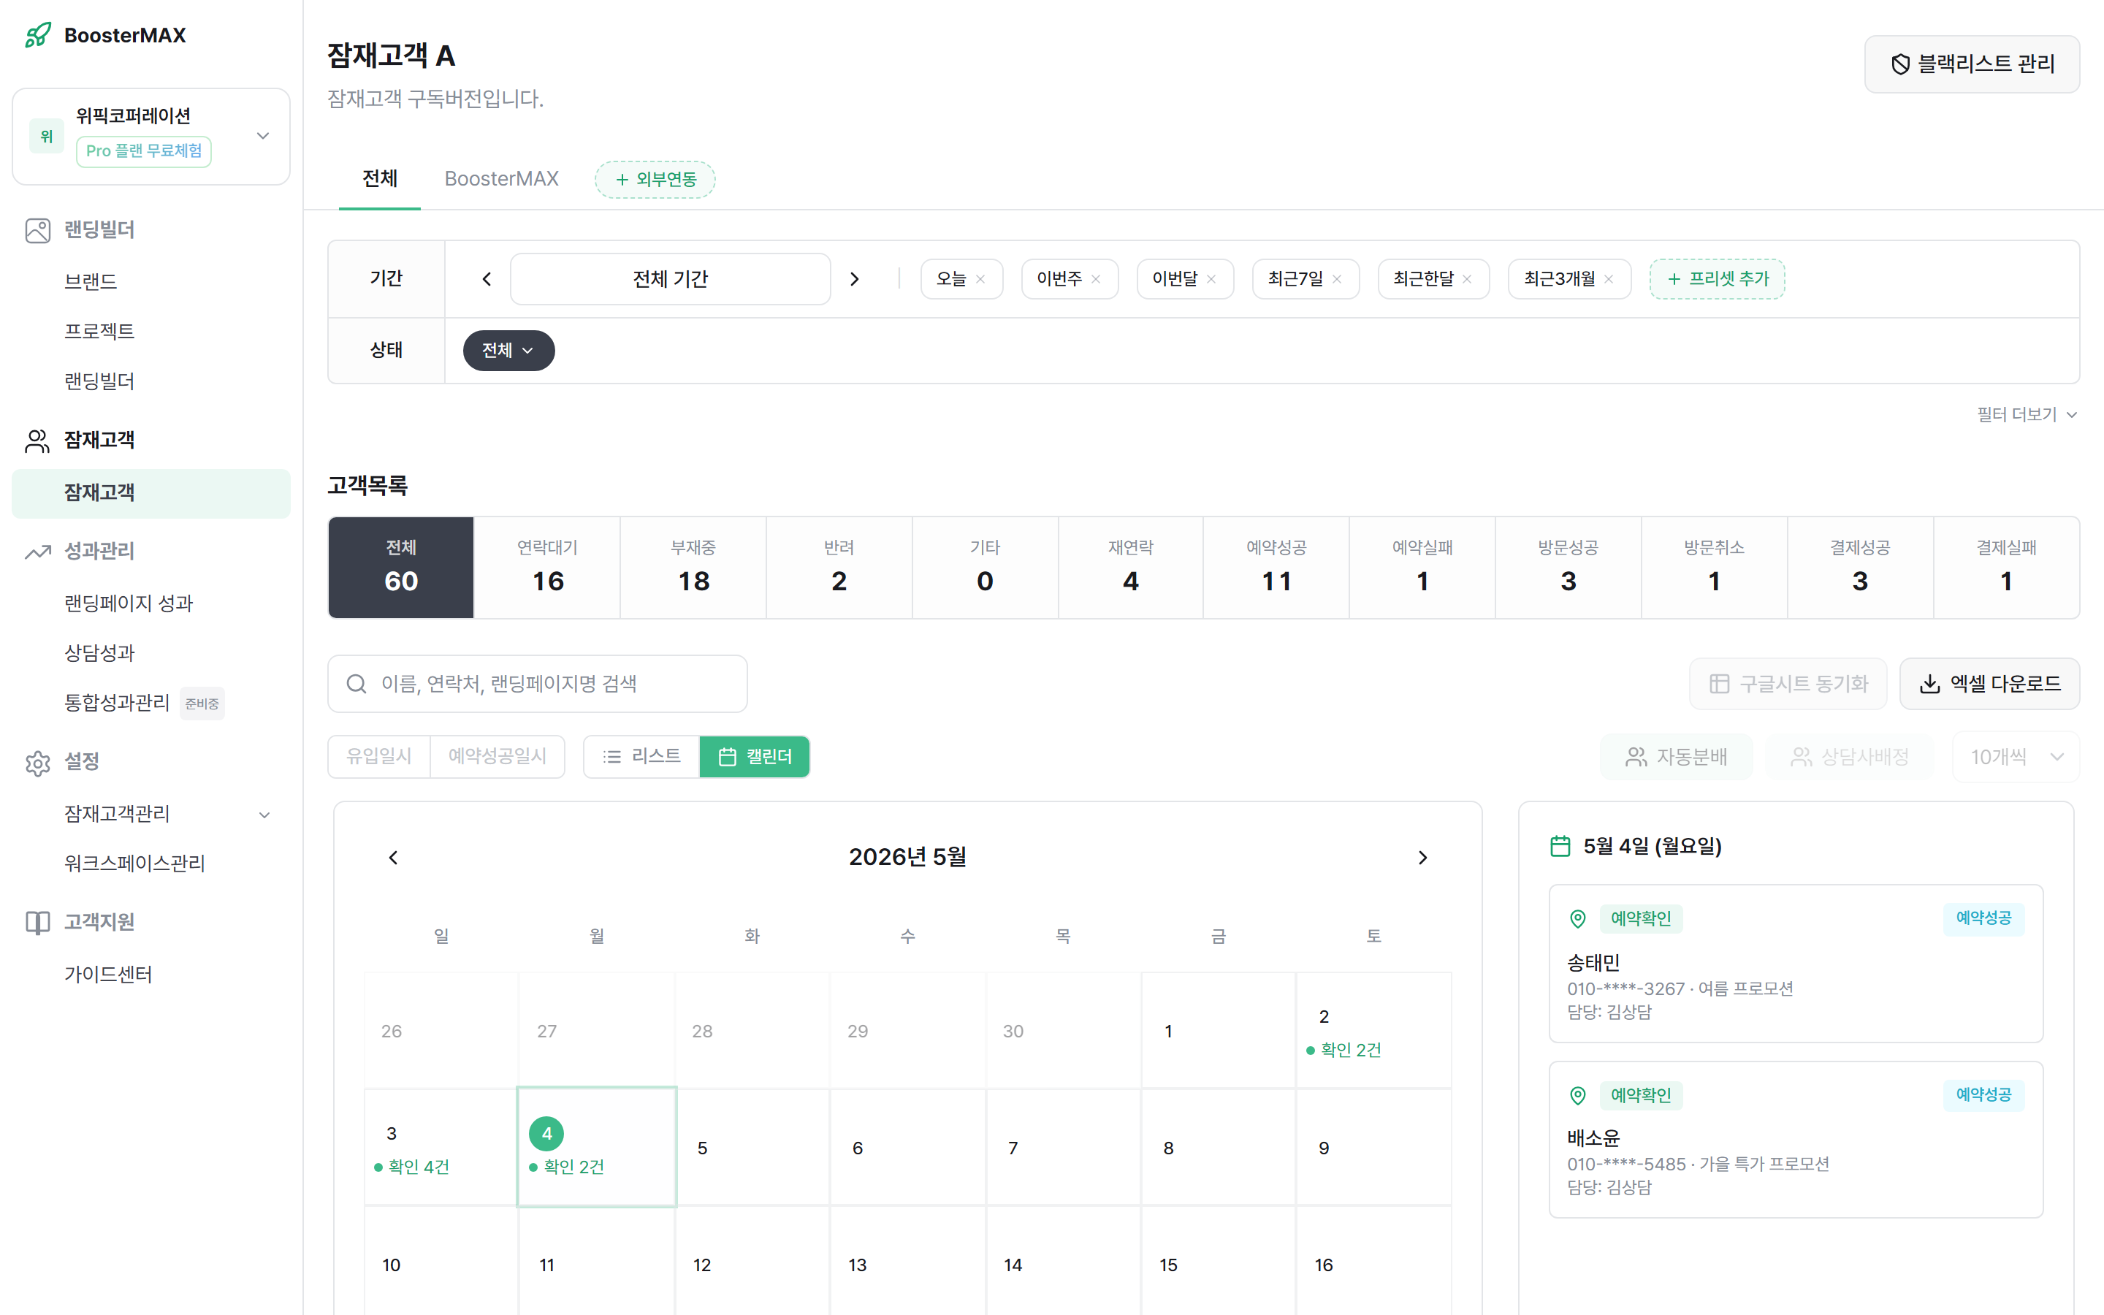Select May 4 highlighted date

596,1147
